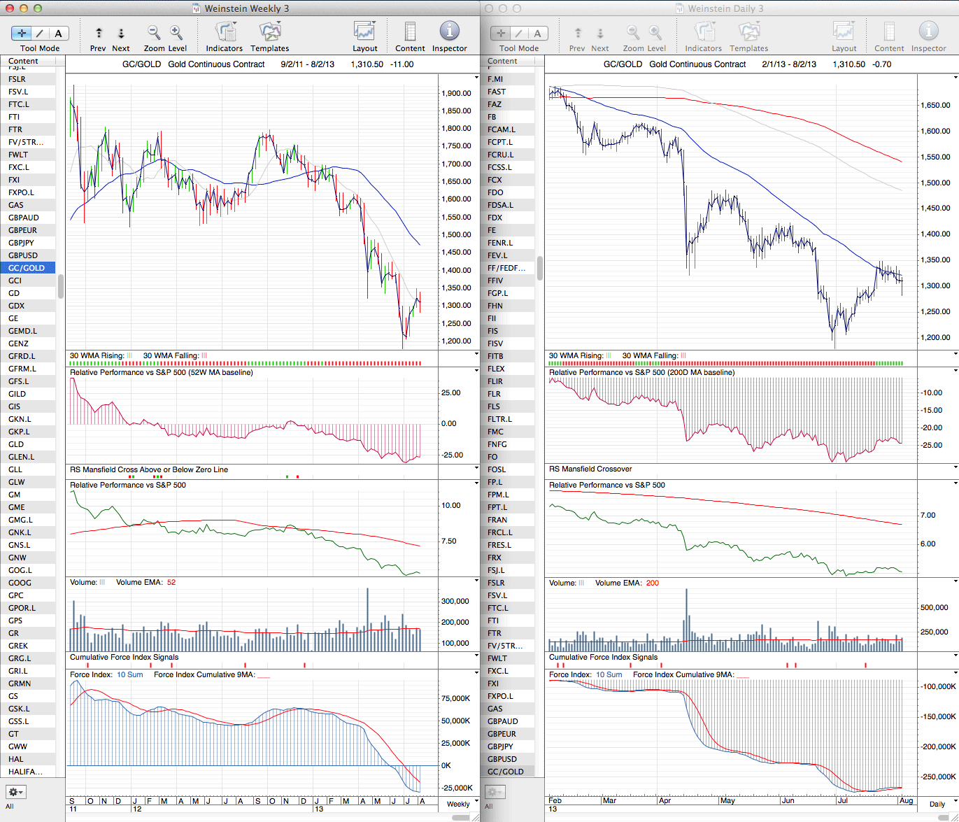Select the crosshair tool in Tool Mode
The height and width of the screenshot is (822, 959).
coord(22,33)
